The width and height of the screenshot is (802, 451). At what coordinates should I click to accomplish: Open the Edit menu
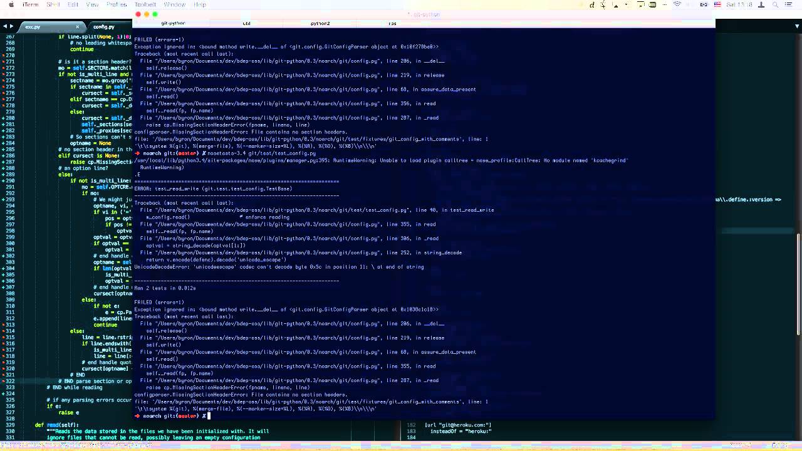coord(73,4)
